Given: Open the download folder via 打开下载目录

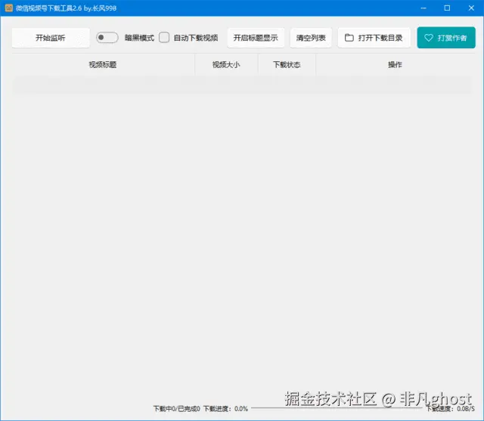Looking at the screenshot, I should point(374,38).
